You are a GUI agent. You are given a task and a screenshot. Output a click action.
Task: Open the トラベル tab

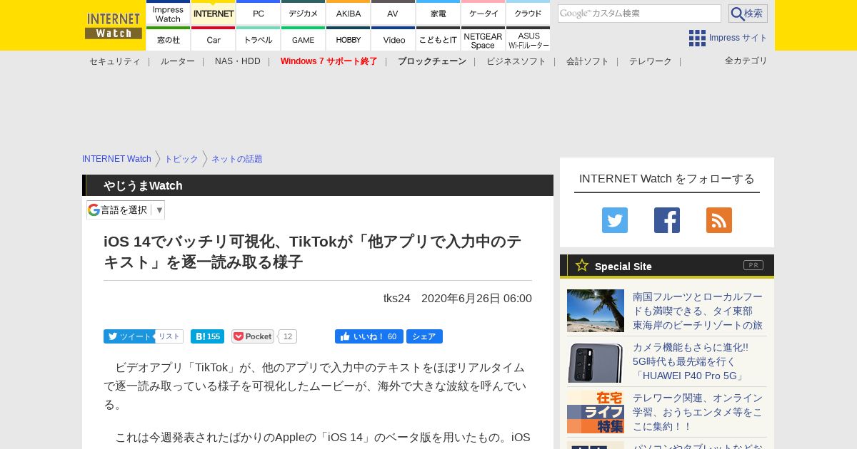(x=259, y=39)
